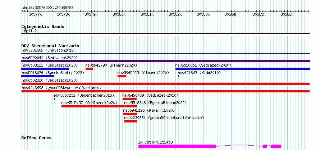
Task: Click the ZNF785 intron line between exons
Action: tap(239, 145)
